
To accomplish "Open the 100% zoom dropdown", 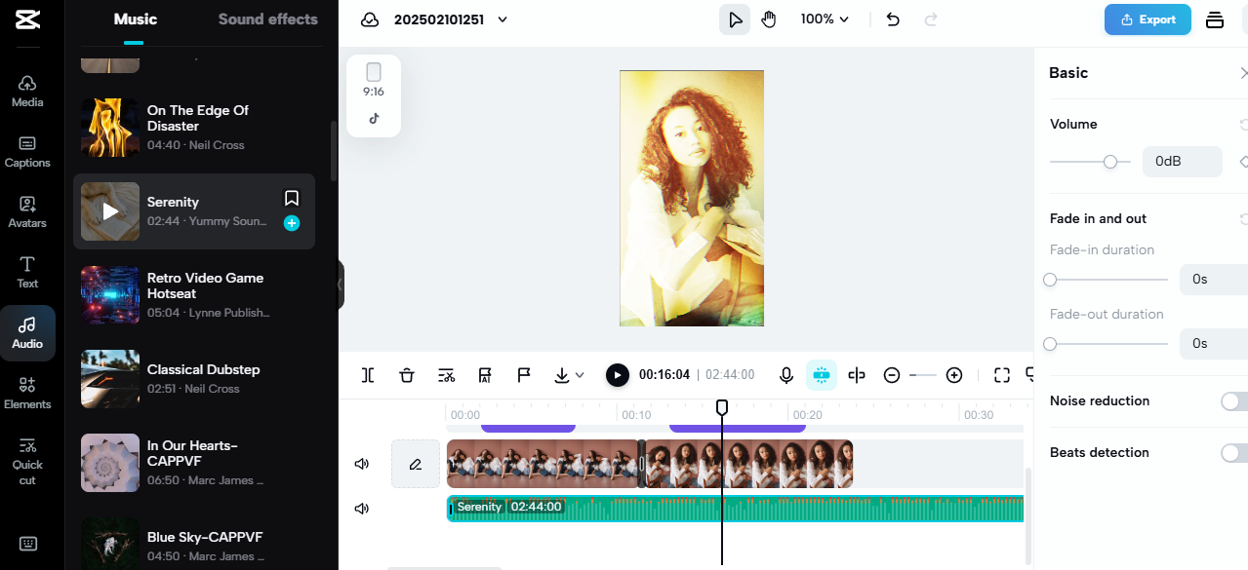I will (825, 19).
